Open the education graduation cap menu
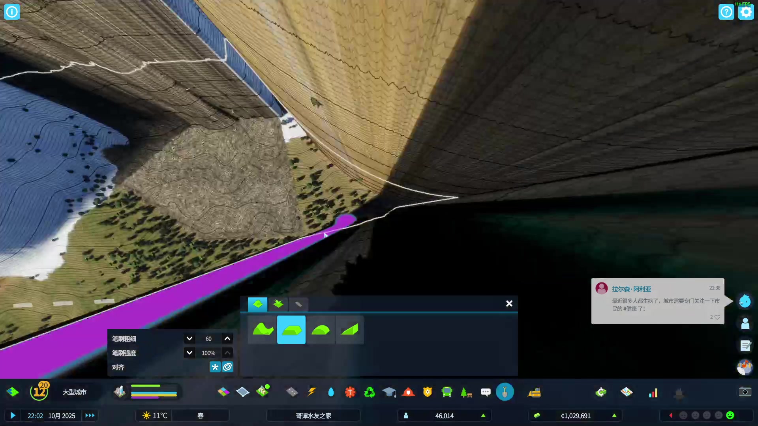 [x=389, y=392]
